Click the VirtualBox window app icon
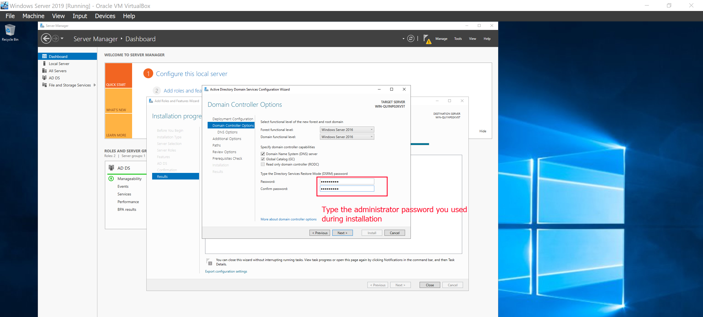Viewport: 703px width, 317px height. (x=4, y=5)
